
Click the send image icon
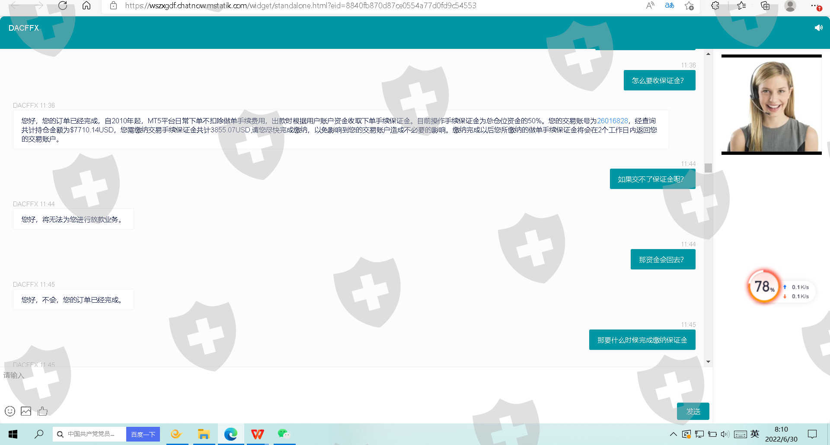pos(26,411)
